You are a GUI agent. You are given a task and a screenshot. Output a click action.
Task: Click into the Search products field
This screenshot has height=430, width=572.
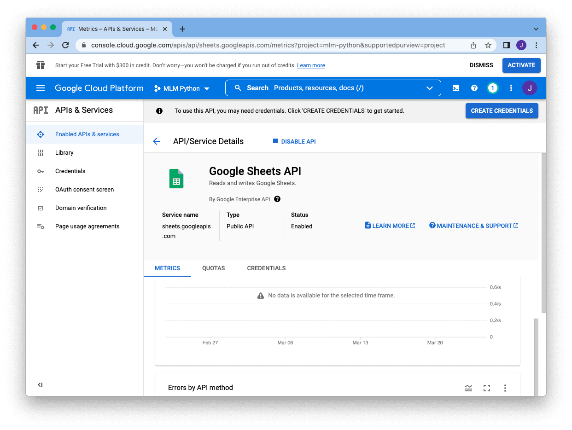333,88
